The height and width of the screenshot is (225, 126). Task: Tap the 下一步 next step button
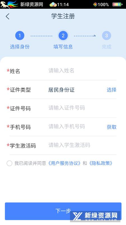point(63,211)
